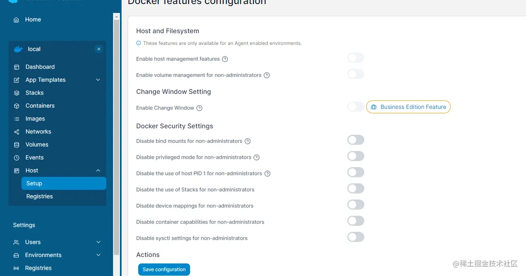The height and width of the screenshot is (276, 526).
Task: Click the Dashboard layout icon
Action: coord(17,67)
